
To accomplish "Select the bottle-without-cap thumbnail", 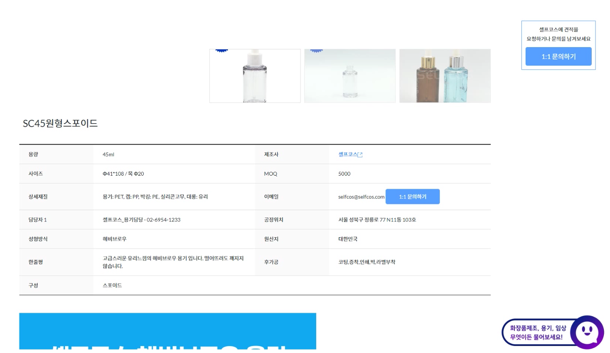I will coord(350,76).
